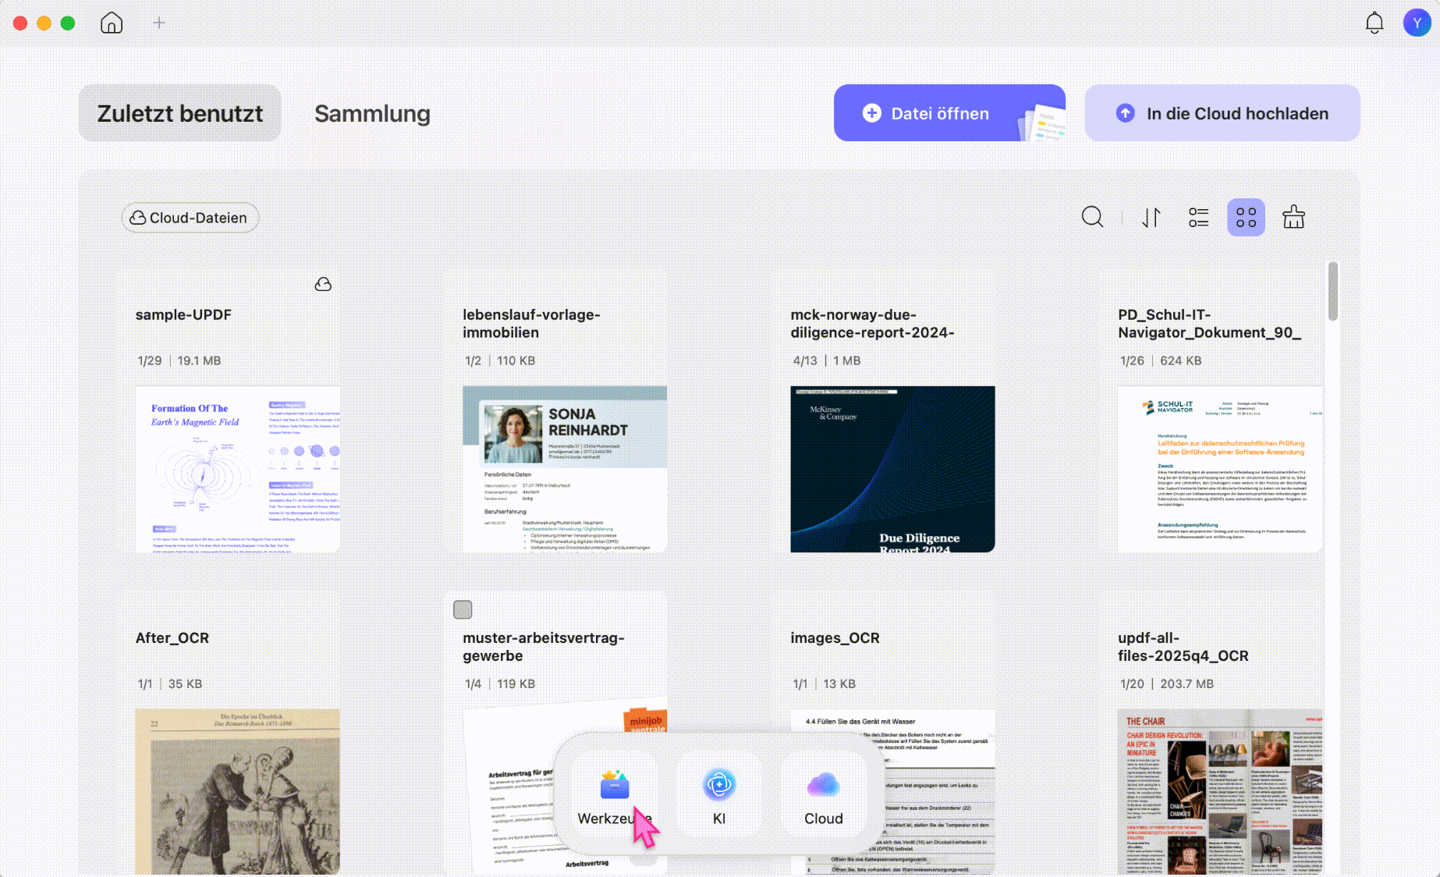Select the lebenslauf-vorlage-immobilien file name

[x=531, y=324]
